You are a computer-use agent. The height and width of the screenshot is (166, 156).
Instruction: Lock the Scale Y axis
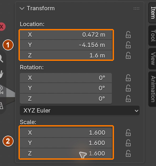click(128, 143)
